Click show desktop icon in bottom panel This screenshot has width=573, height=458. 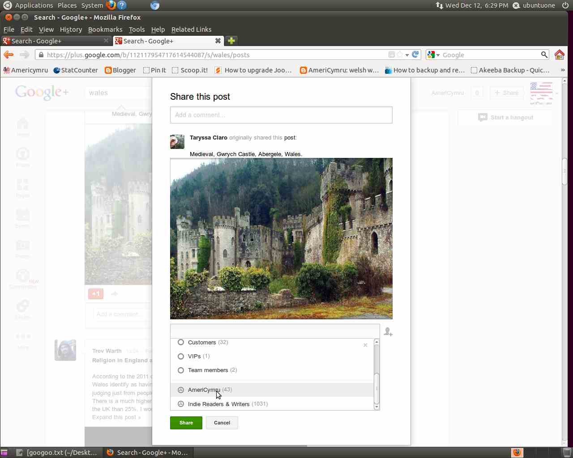coord(4,453)
